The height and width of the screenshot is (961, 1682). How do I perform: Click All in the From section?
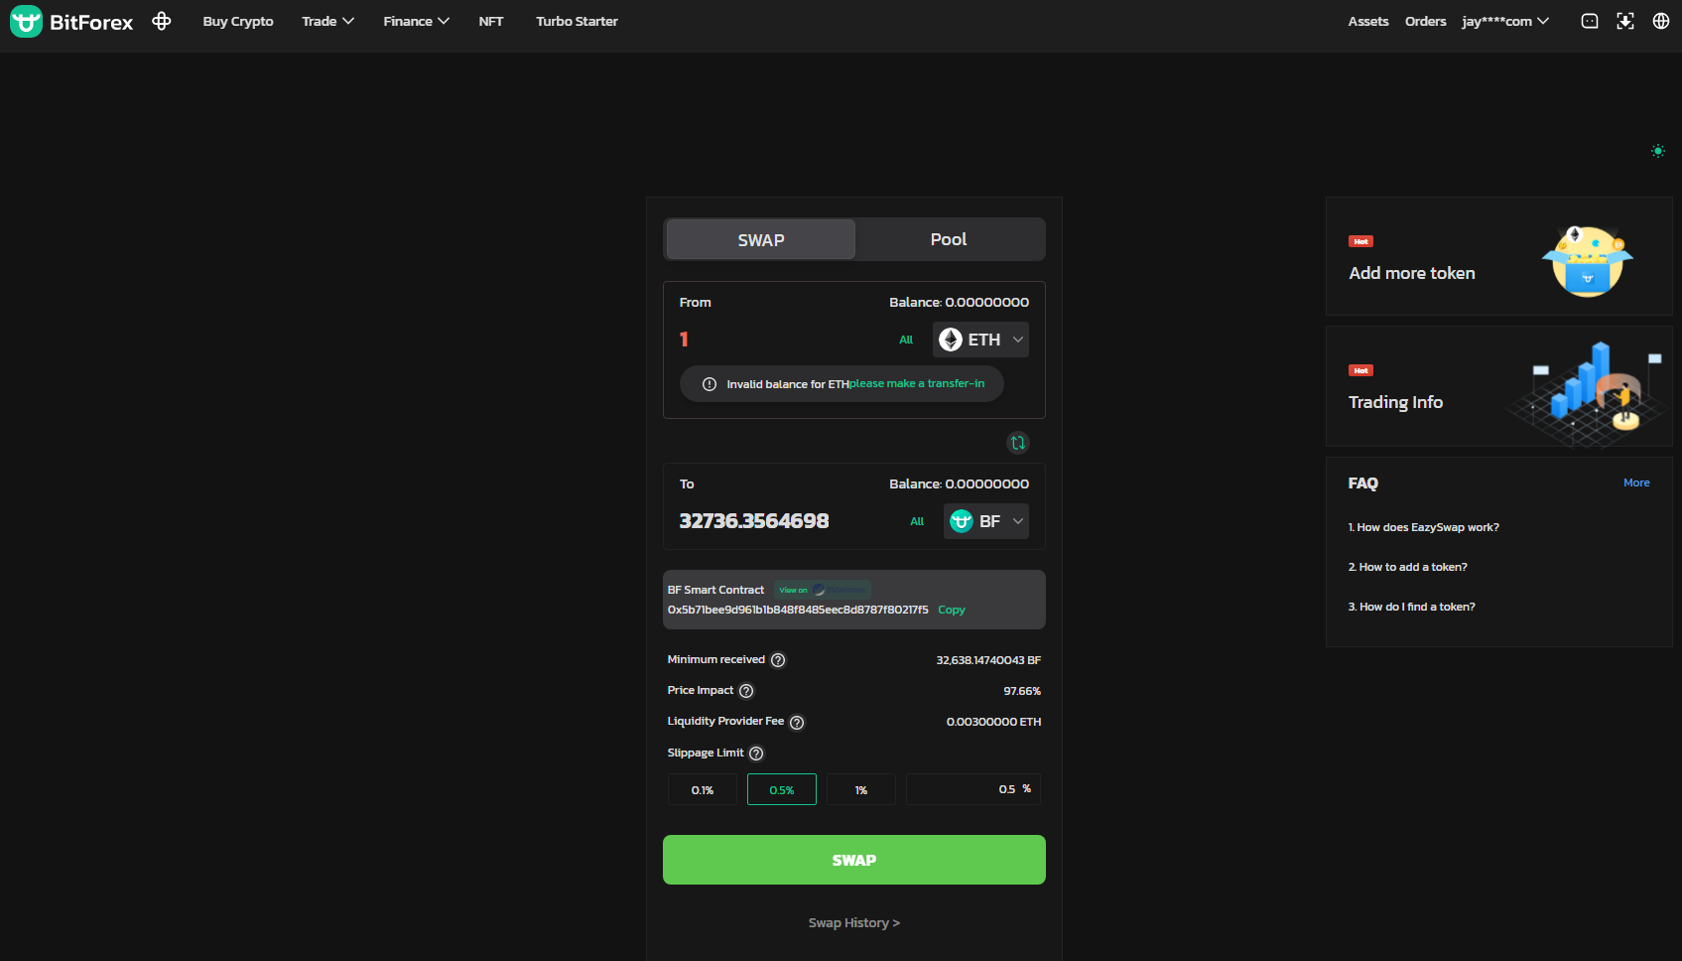coord(906,340)
